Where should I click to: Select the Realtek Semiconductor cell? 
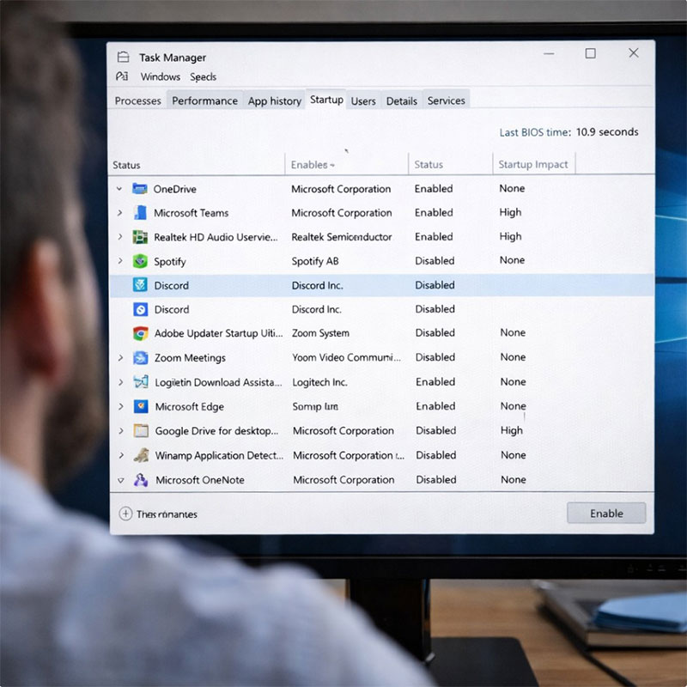[x=341, y=237]
